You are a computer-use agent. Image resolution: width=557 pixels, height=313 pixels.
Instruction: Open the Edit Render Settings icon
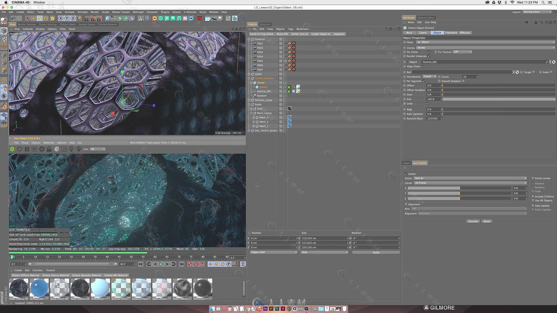coord(100,18)
